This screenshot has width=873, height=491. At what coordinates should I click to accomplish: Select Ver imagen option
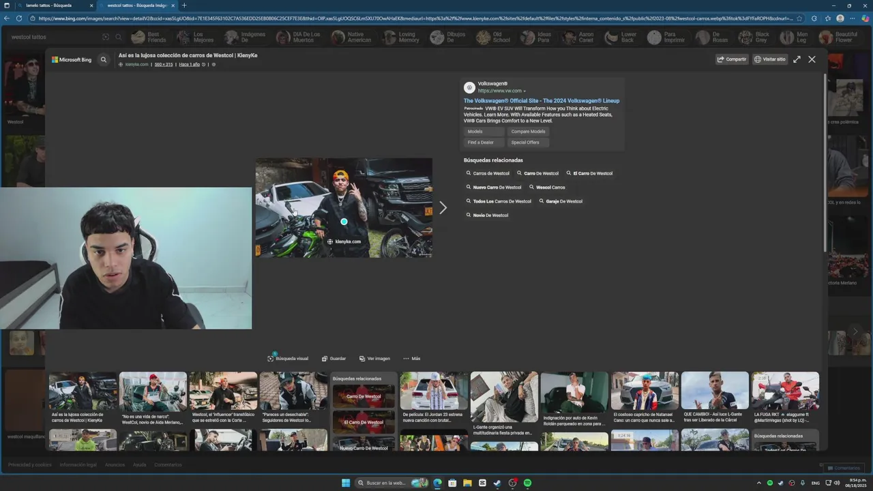(x=374, y=359)
